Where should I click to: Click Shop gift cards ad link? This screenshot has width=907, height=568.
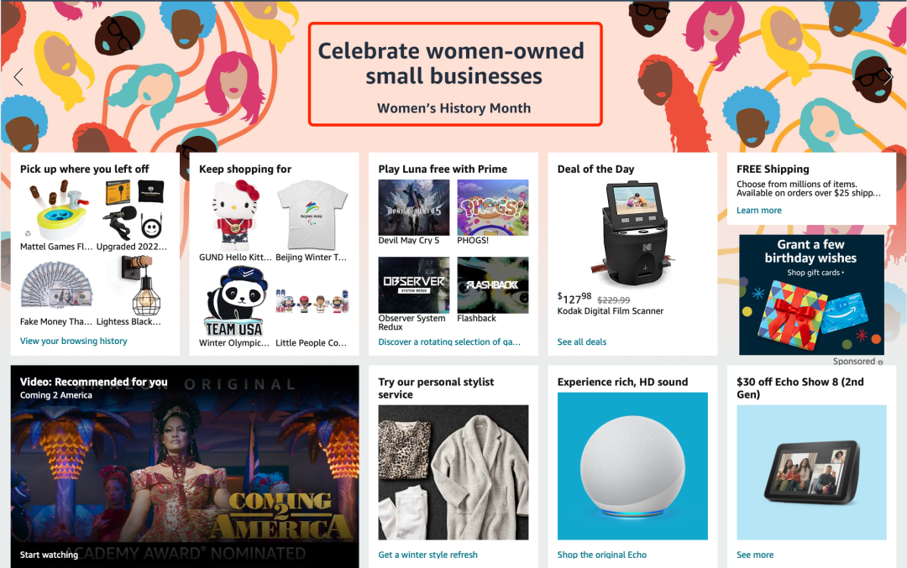pyautogui.click(x=815, y=272)
